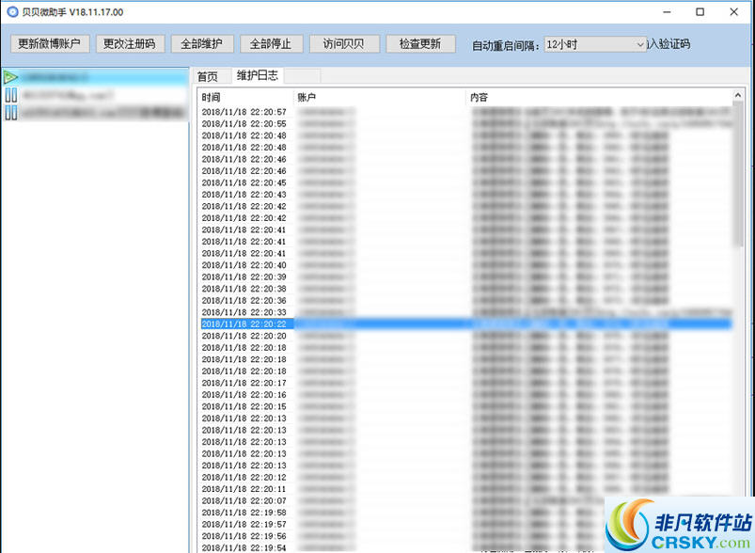Select log entry 2018/11/18 22:20:38
The image size is (755, 553).
(x=465, y=289)
